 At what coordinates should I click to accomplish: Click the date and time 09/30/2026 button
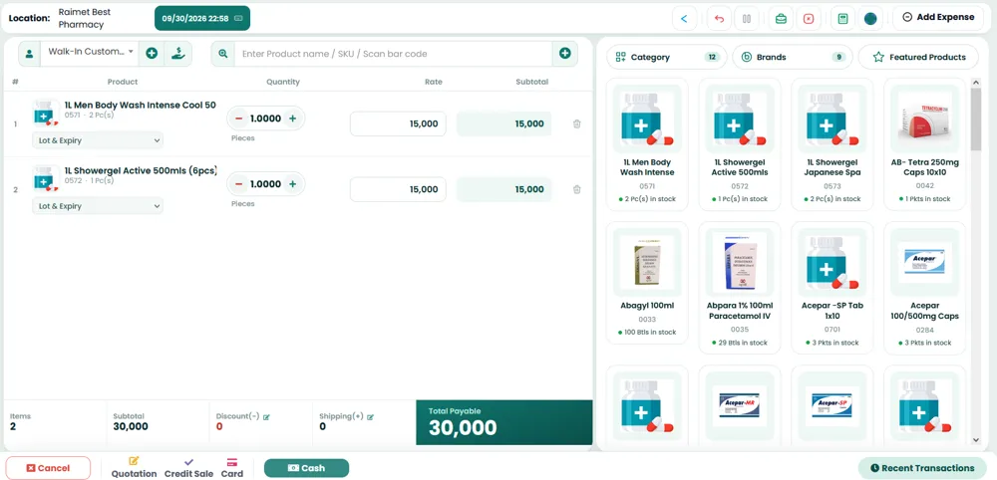click(202, 18)
